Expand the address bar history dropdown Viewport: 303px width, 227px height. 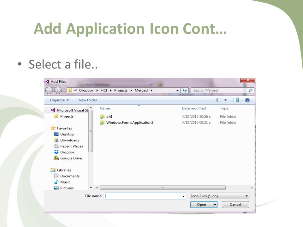click(177, 90)
